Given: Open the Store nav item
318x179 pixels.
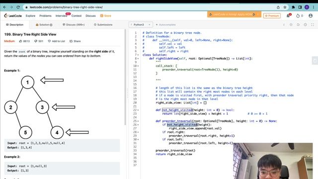Looking at the screenshot, I should 106,15.
